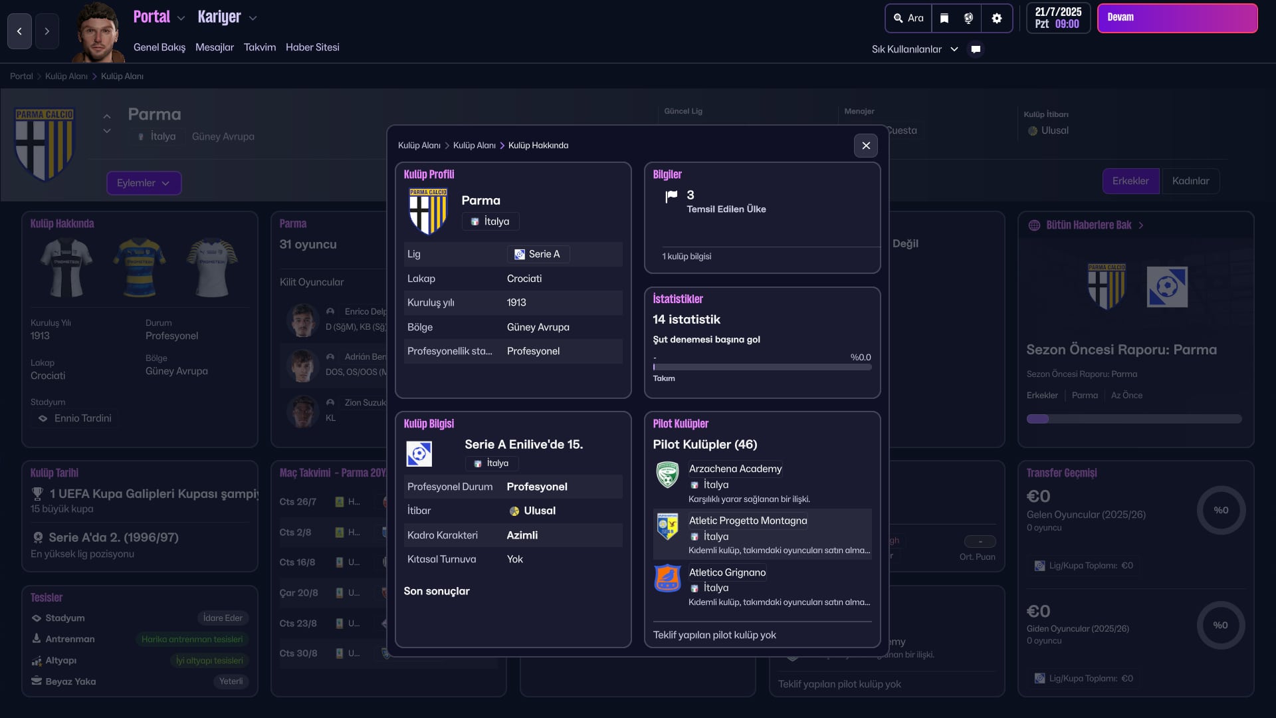Click the globe icon in top toolbar
Screen dimensions: 1276x718
coord(968,19)
